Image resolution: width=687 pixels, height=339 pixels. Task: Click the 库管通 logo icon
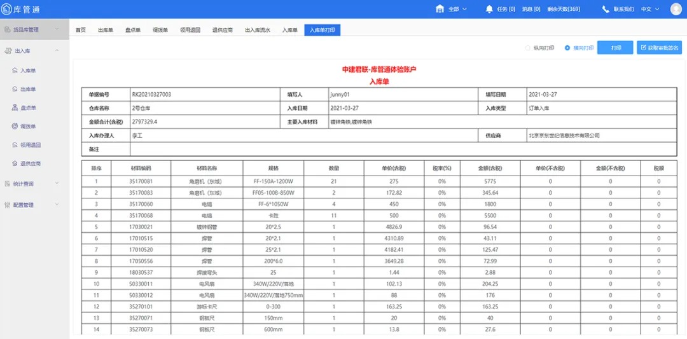7,9
